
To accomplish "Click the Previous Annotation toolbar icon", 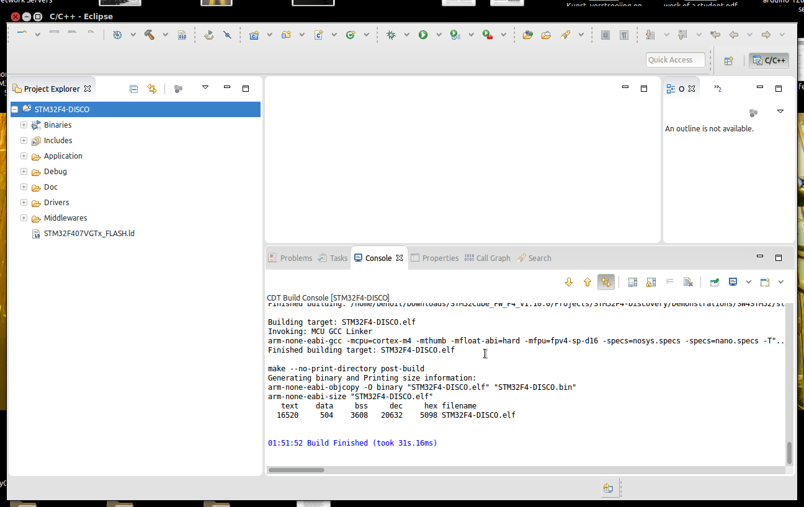I will (x=682, y=35).
